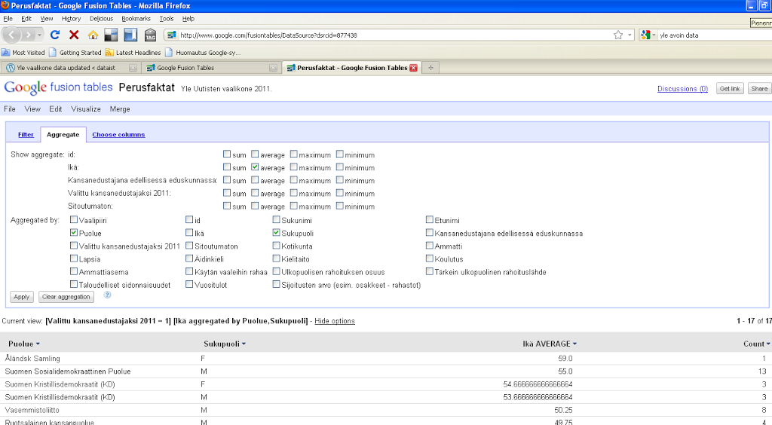Open the Visualize menu

86,109
